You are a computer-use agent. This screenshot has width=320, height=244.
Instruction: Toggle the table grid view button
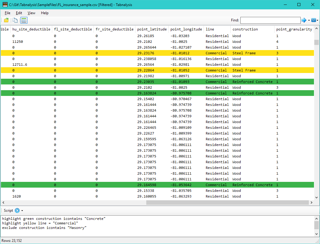[x=24, y=20]
